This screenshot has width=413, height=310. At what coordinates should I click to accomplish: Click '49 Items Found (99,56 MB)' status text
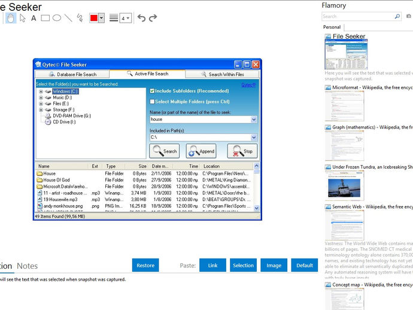click(x=60, y=216)
